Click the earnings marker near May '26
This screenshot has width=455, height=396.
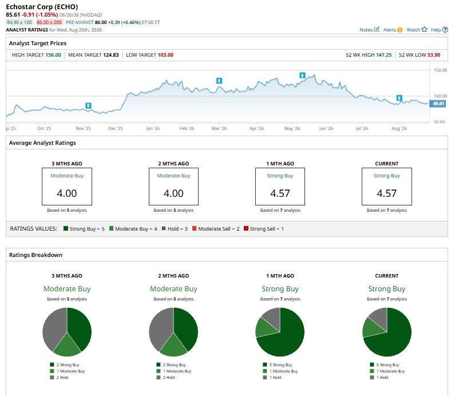(x=302, y=76)
